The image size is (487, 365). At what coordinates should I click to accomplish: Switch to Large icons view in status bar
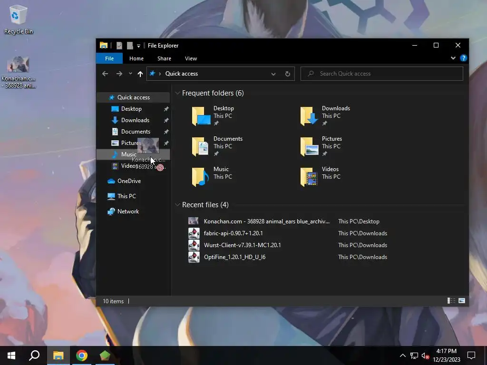462,301
